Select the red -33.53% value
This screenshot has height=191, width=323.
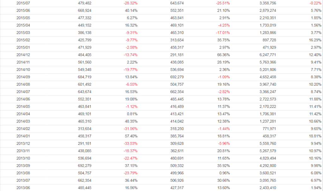tap(131, 144)
